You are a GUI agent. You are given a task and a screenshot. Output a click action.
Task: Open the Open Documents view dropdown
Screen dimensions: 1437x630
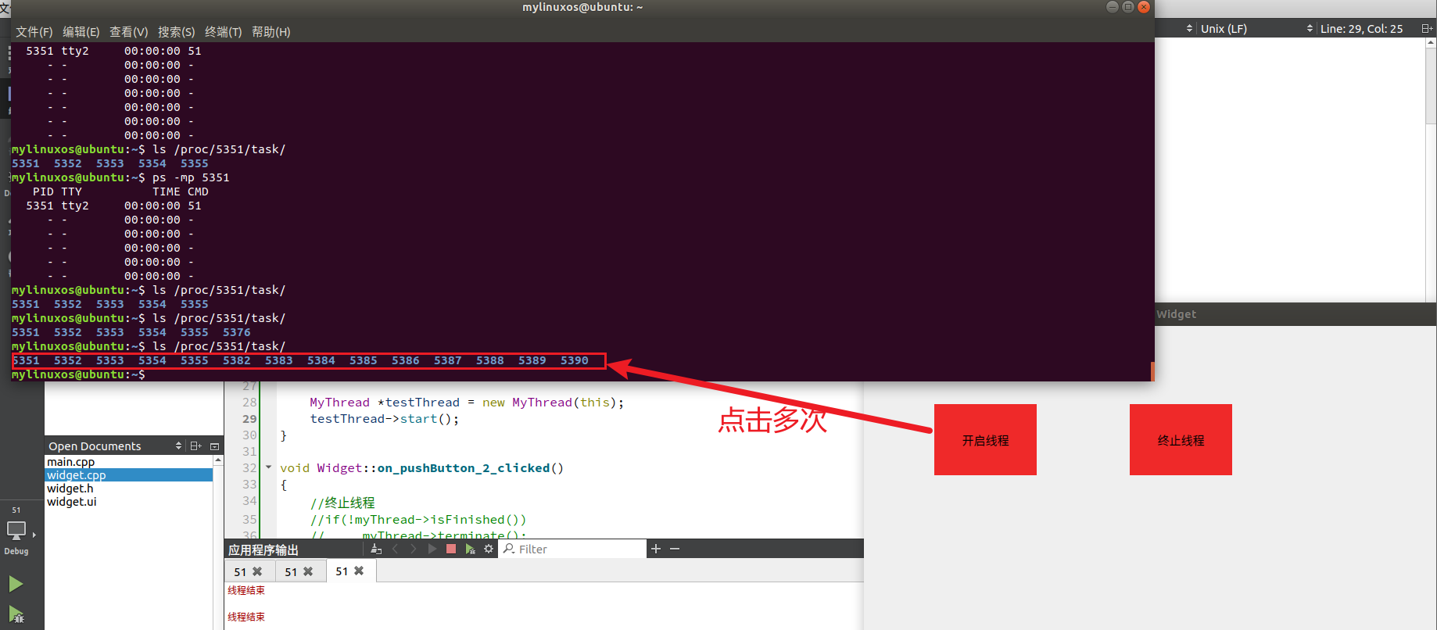pyautogui.click(x=178, y=446)
